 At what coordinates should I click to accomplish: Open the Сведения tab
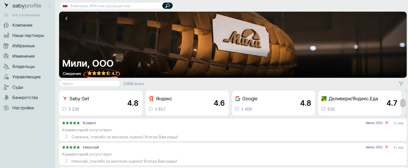tap(72, 74)
